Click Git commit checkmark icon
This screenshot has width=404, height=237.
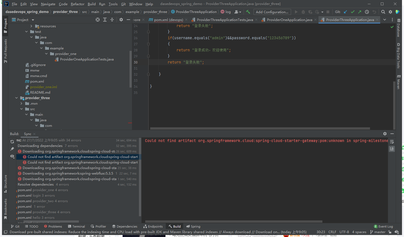(353, 12)
